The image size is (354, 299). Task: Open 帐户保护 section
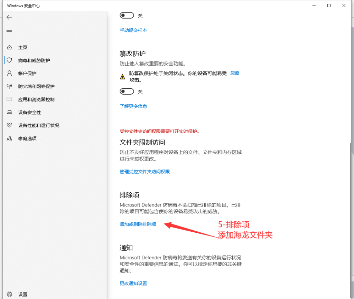[27, 74]
